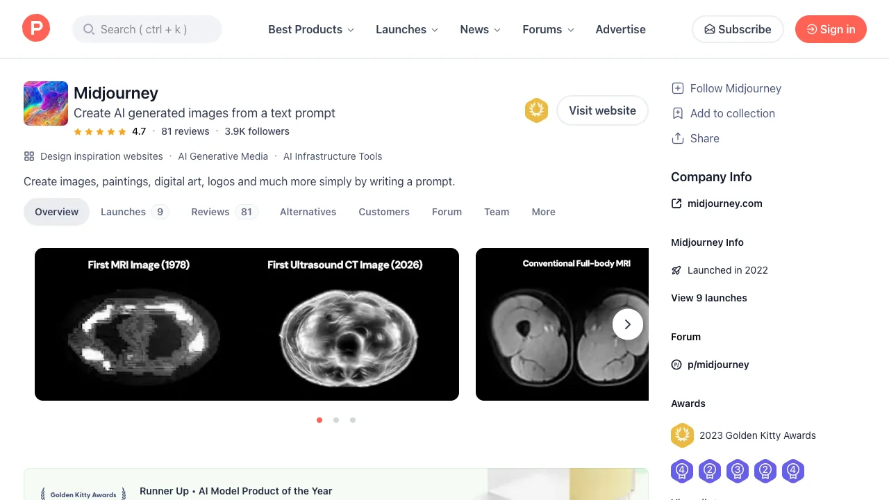This screenshot has width=889, height=500.
Task: Click the Launched in 2022 text
Action: [728, 270]
